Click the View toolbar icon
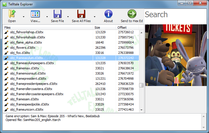209x133 pixels. (x=35, y=14)
